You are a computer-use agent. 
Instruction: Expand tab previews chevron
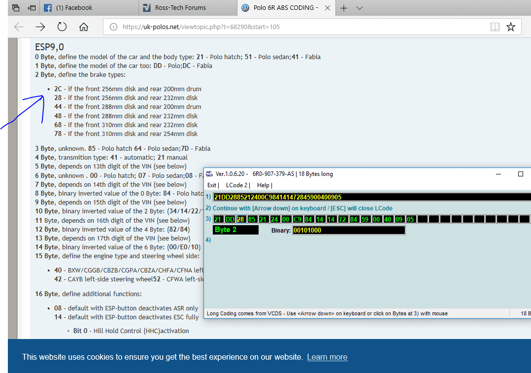(360, 8)
